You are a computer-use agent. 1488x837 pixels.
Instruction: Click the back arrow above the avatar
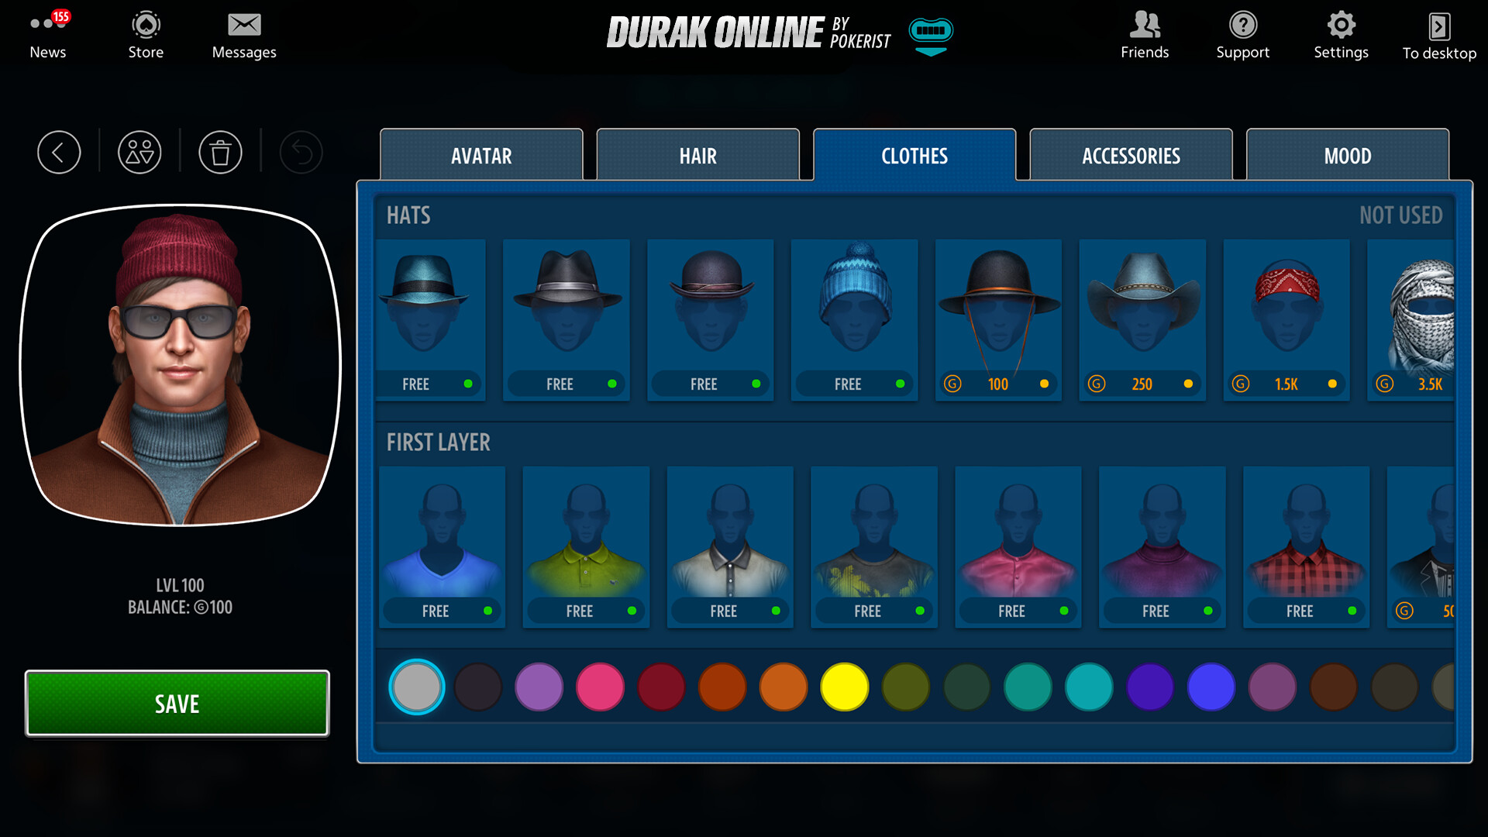59,152
